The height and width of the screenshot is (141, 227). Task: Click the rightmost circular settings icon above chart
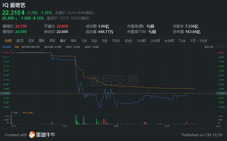[224, 47]
